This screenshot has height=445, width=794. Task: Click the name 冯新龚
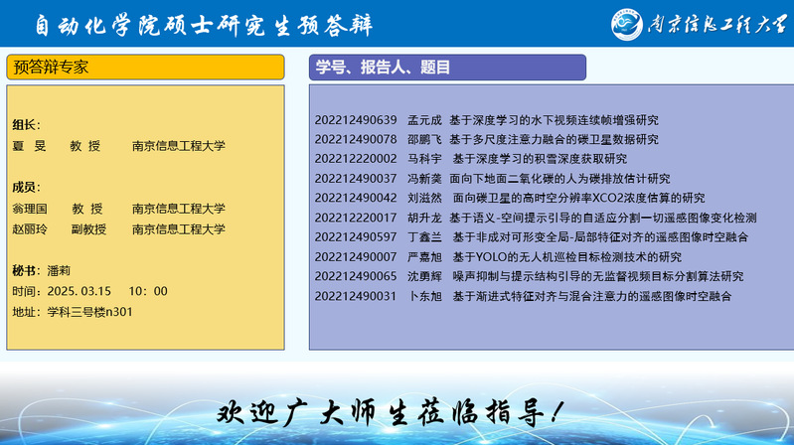[424, 178]
